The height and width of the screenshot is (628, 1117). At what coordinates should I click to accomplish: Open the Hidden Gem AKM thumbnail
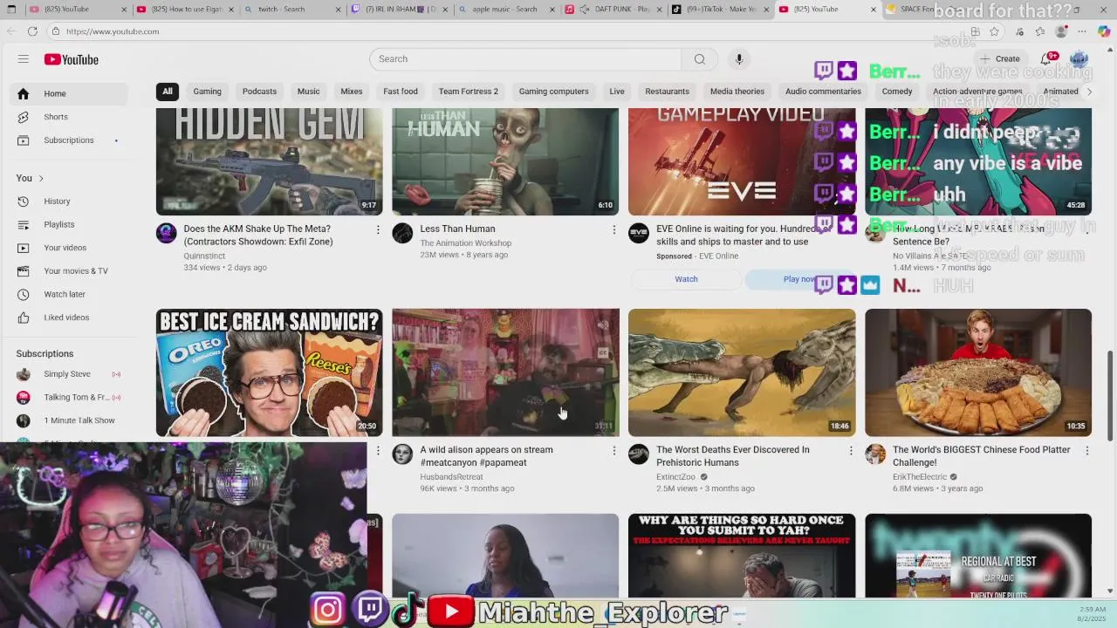[269, 161]
